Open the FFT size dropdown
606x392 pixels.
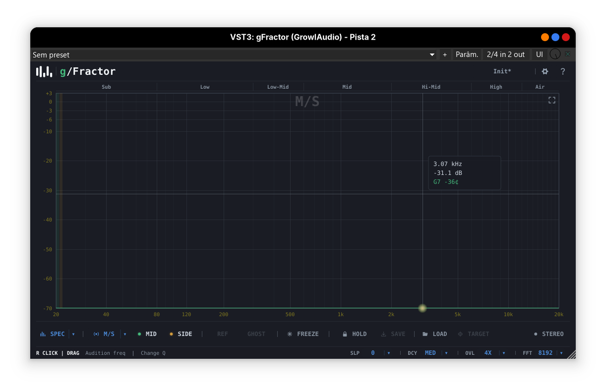pos(561,353)
